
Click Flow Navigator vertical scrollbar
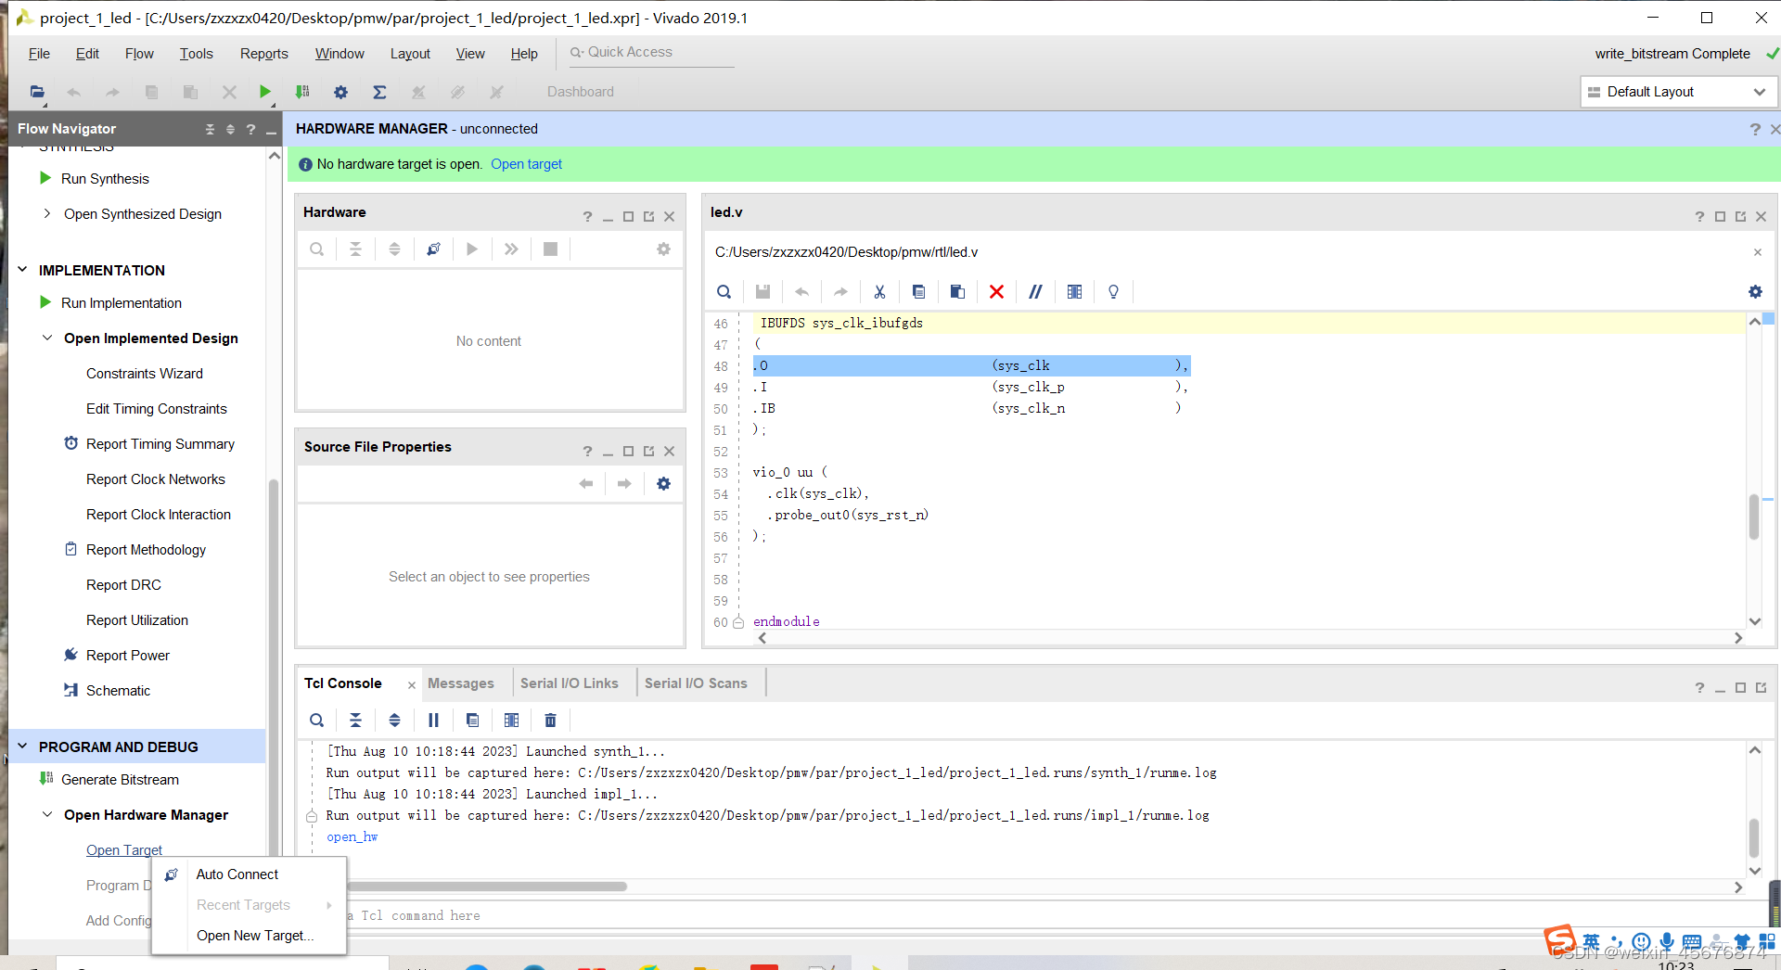(274, 668)
